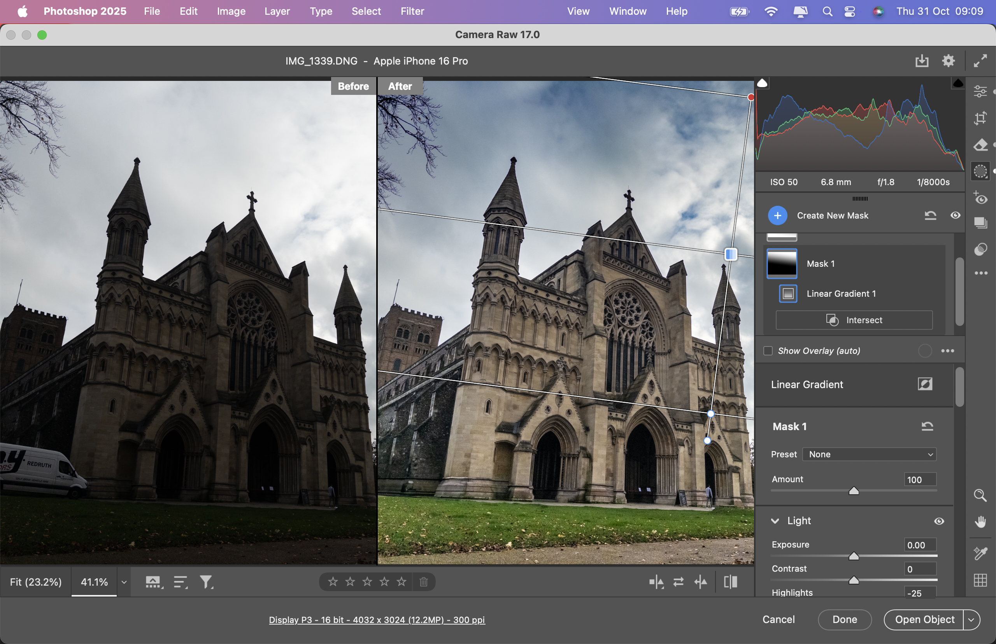This screenshot has width=996, height=644.
Task: Expand the Light section expander
Action: coord(776,521)
